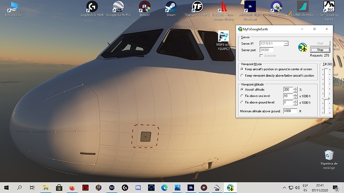This screenshot has height=193, width=344.
Task: Open Windows Start menu
Action: (x=6, y=188)
